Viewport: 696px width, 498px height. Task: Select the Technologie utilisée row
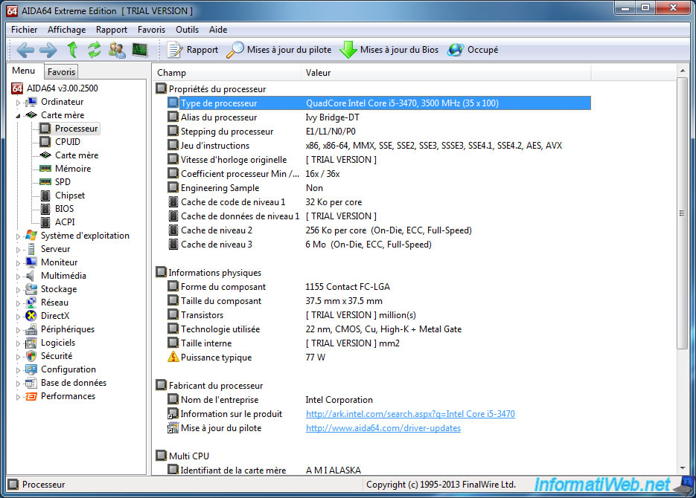pos(379,329)
